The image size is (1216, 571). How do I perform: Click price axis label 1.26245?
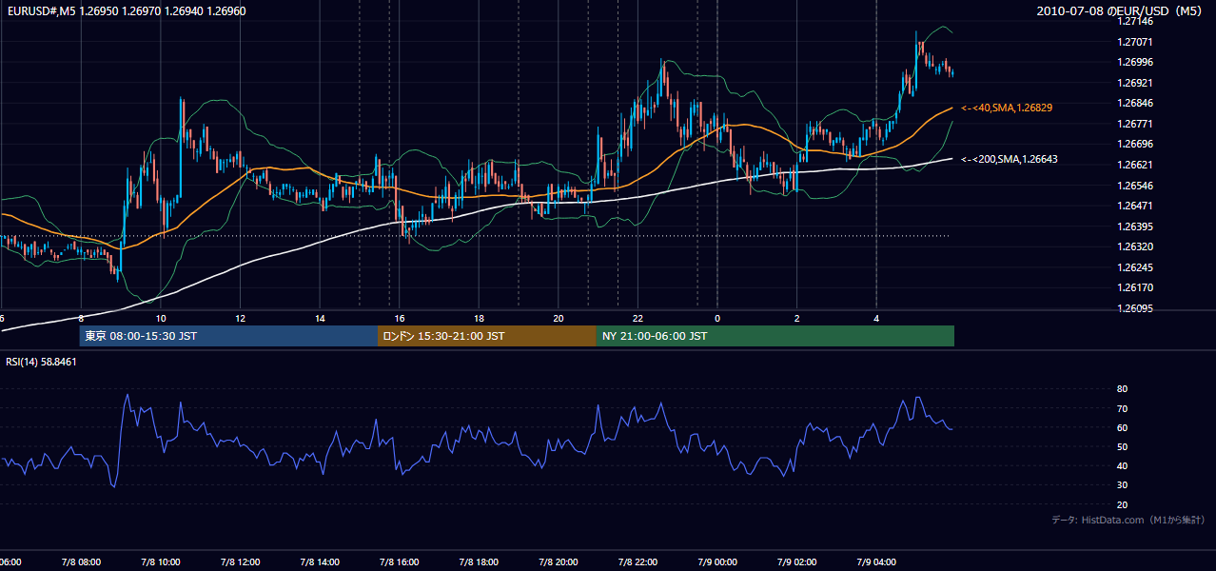point(1135,267)
